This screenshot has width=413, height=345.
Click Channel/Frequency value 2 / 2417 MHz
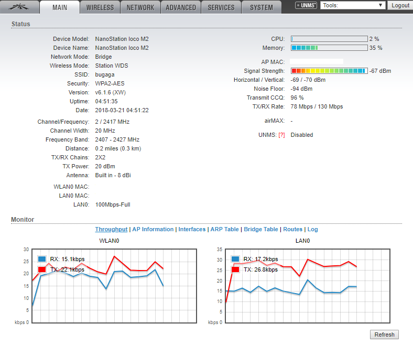[112, 122]
